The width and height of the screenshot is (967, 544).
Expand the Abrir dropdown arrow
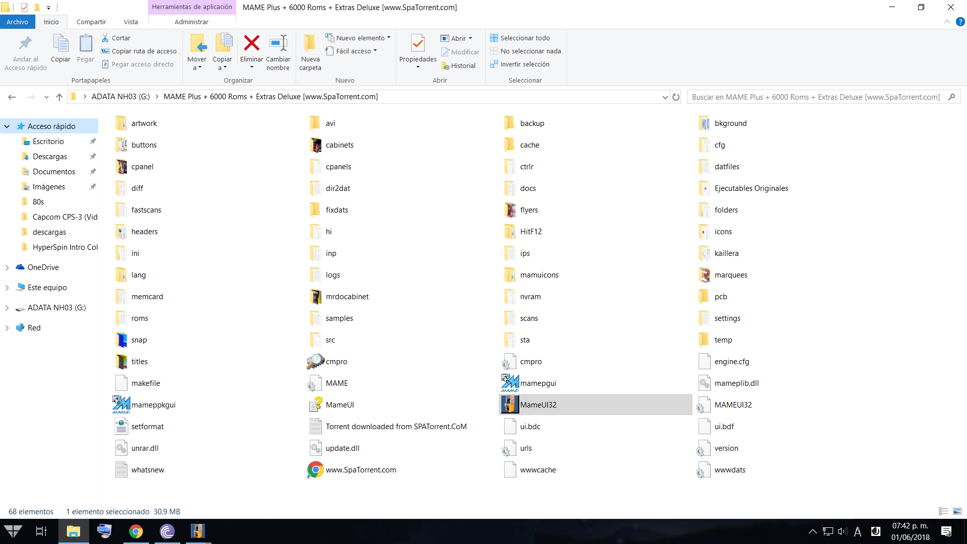point(470,38)
